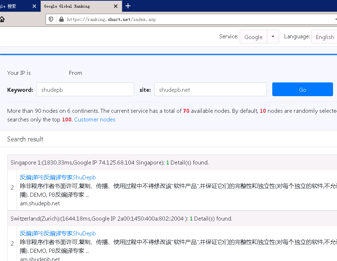Click the Singapore 1 node result header

click(172, 162)
